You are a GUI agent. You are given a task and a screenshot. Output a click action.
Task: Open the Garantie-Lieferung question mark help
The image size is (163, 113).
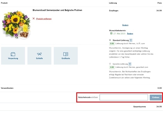tap(130, 64)
